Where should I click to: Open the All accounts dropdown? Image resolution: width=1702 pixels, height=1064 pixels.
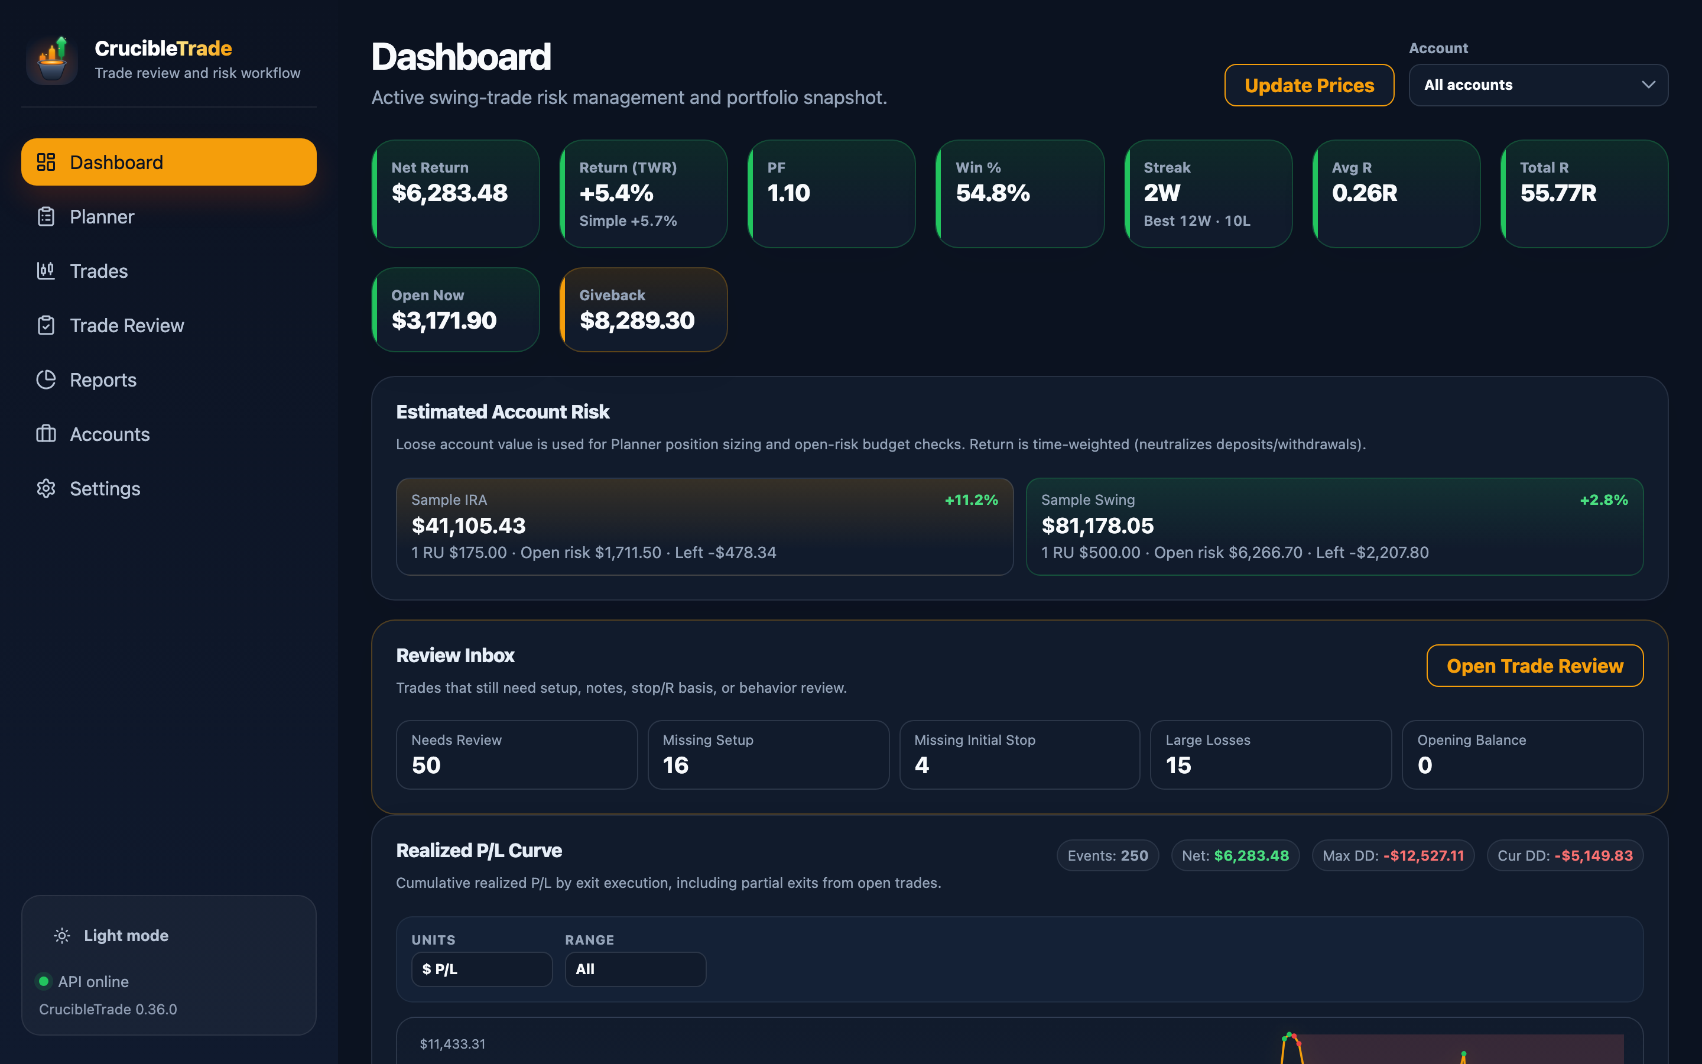[1538, 85]
